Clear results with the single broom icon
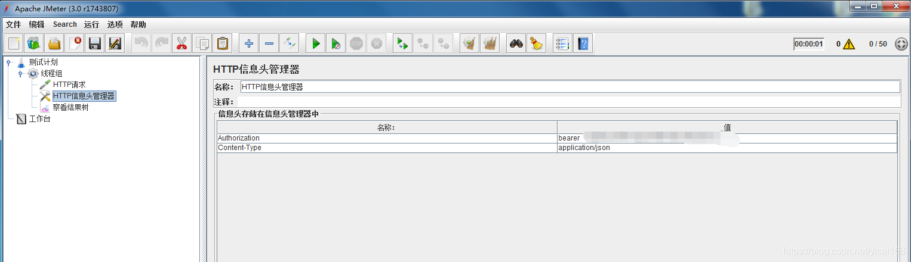 tap(470, 43)
